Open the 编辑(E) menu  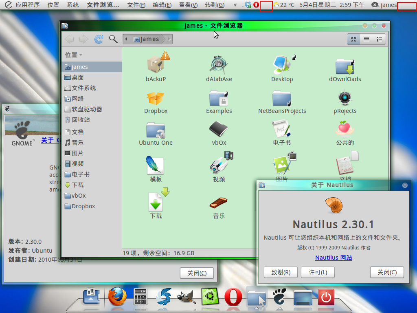pyautogui.click(x=162, y=5)
